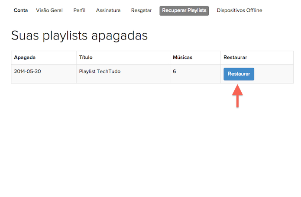The image size is (301, 197).
Task: Select the Resgatar tab
Action: point(141,10)
